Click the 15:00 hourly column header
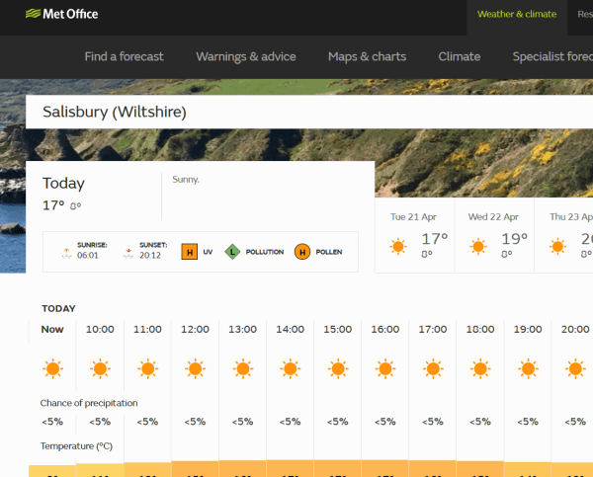This screenshot has height=477, width=593. pos(337,329)
